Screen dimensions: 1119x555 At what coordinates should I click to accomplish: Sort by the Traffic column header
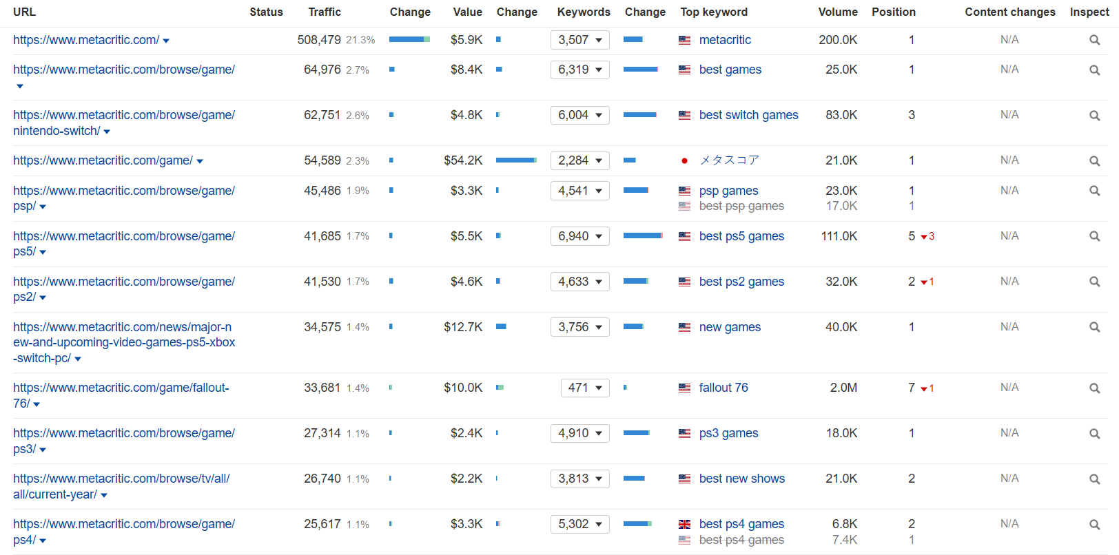325,12
